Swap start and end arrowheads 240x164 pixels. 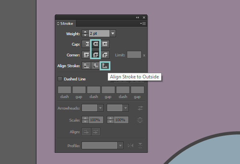click(140, 108)
